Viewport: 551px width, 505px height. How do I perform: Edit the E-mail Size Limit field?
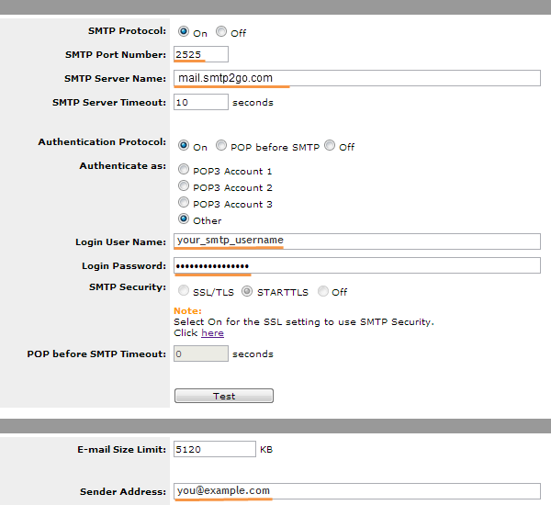[215, 449]
